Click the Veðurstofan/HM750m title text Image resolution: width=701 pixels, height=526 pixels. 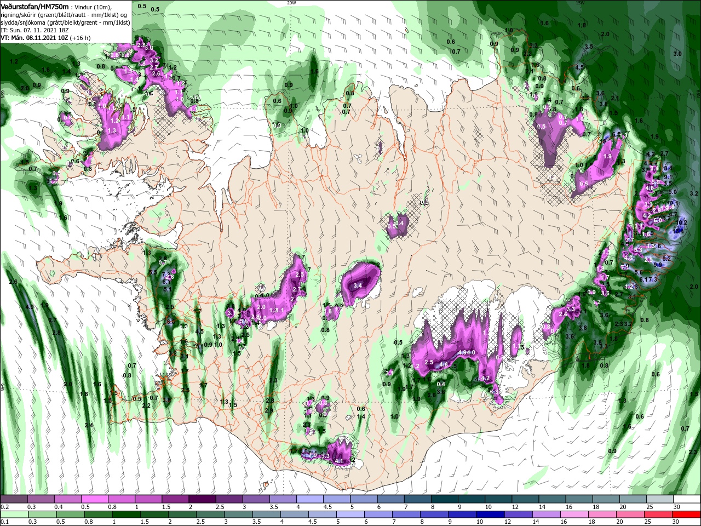point(35,7)
